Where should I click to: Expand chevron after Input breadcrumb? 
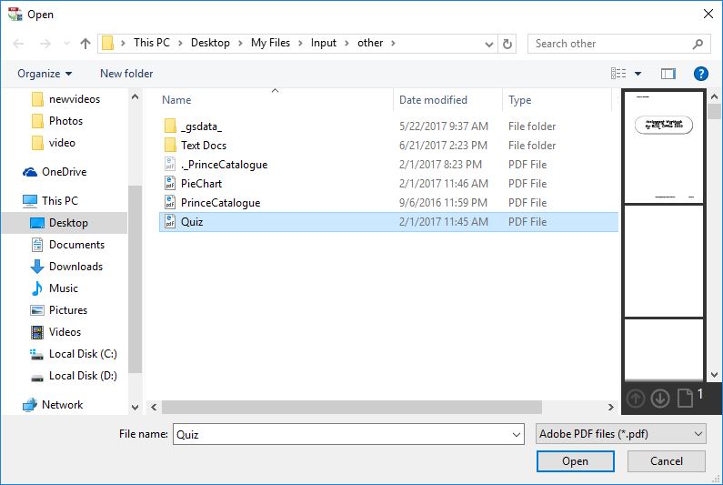(x=346, y=44)
